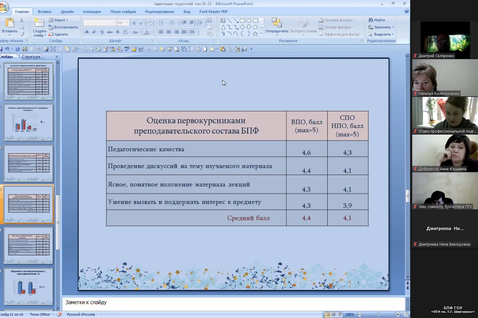Image resolution: width=478 pixels, height=318 pixels.
Task: Decrease list indent level icon
Action: coord(184,23)
